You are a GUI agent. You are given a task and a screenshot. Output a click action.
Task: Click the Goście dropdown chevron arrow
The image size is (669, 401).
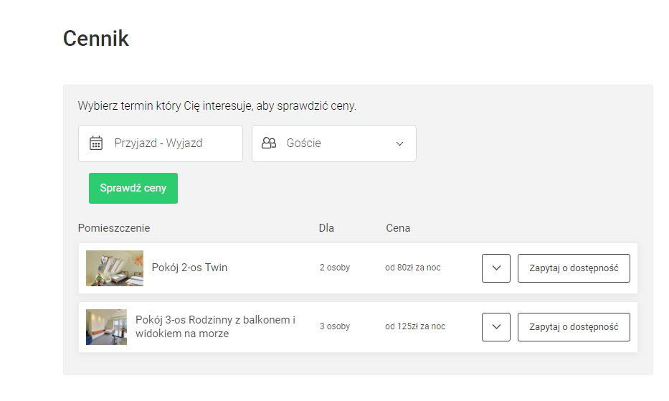point(400,143)
